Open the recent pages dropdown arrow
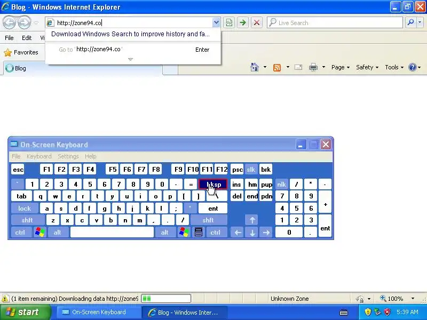Screen dimensions: 427x320 click(36, 22)
